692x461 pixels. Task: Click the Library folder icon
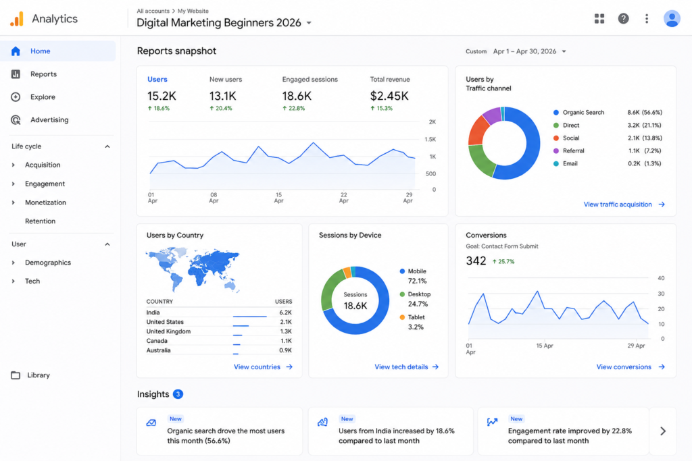[16, 375]
